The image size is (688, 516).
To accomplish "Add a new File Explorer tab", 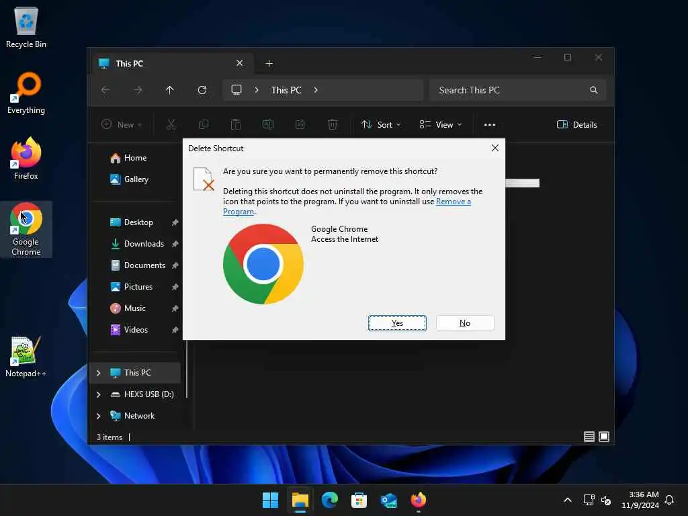I will click(269, 64).
